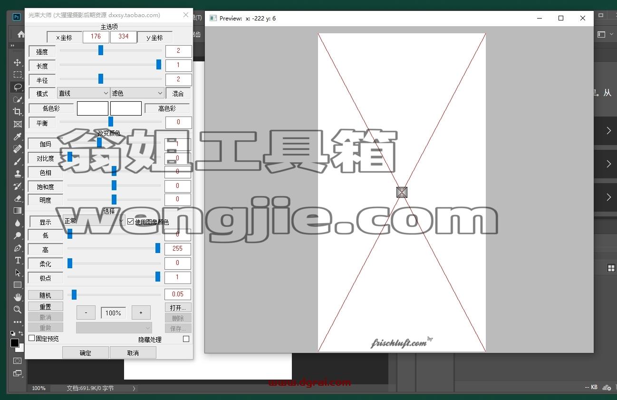Click the black foreground color swatch
The image size is (617, 400).
pos(15,343)
